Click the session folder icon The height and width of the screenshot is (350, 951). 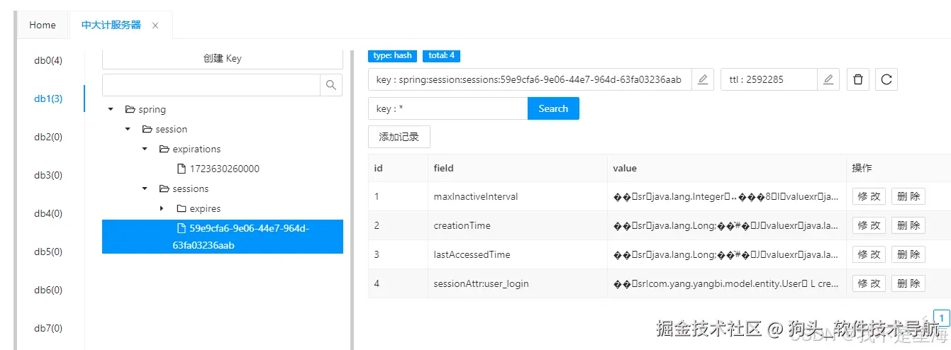[x=148, y=130]
